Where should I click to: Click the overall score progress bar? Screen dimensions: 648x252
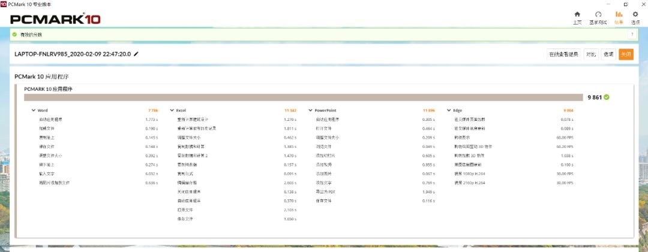(304, 98)
